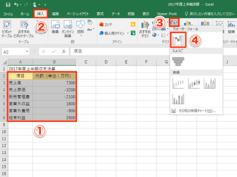Switch to the 挿入 tab

[x=41, y=14]
